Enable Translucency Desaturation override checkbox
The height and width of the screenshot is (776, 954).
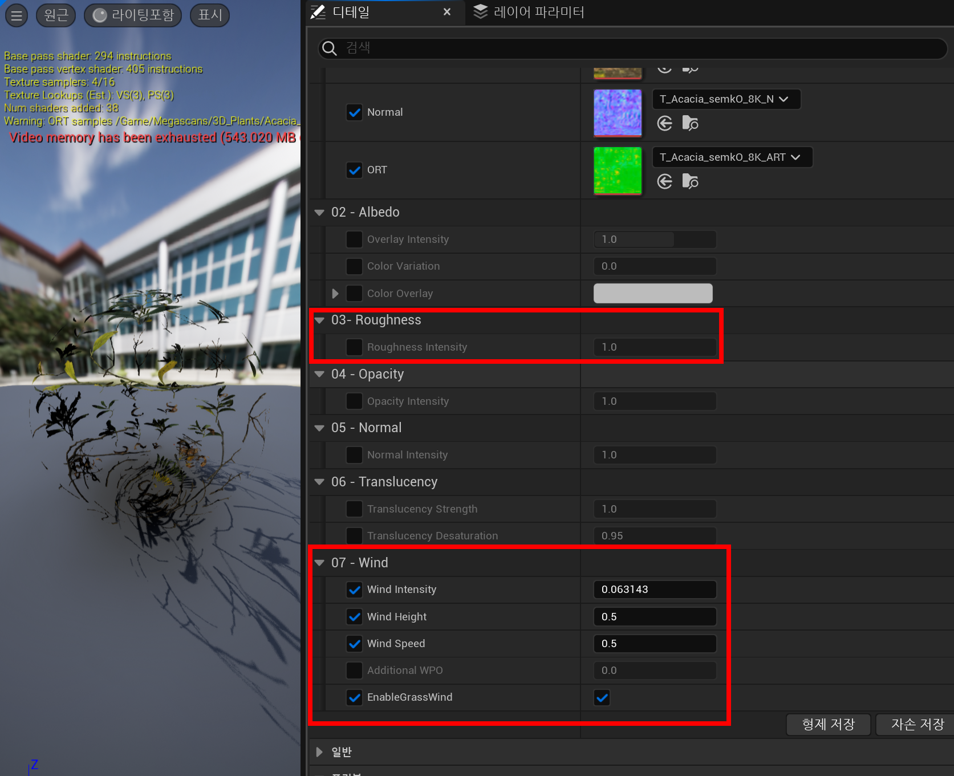click(354, 536)
